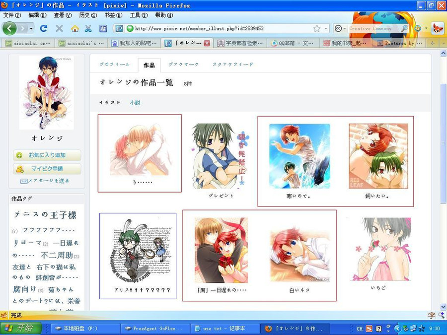The image size is (447, 335).
Task: Click the zoom magnifier in the status bar
Action: (442, 315)
